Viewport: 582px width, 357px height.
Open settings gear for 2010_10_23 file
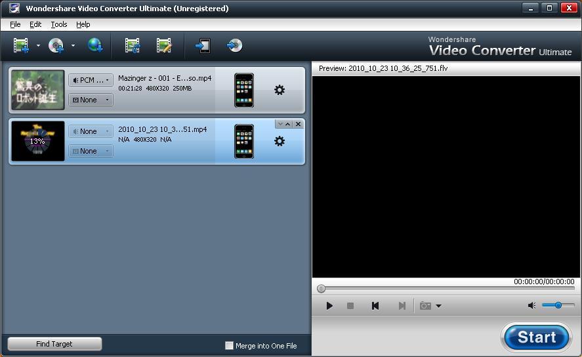(x=280, y=141)
